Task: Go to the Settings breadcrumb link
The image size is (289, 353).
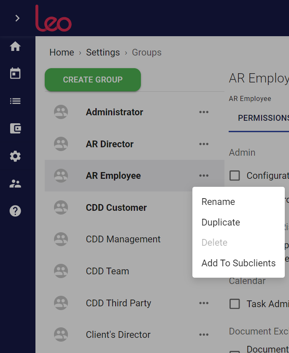Action: (x=103, y=53)
